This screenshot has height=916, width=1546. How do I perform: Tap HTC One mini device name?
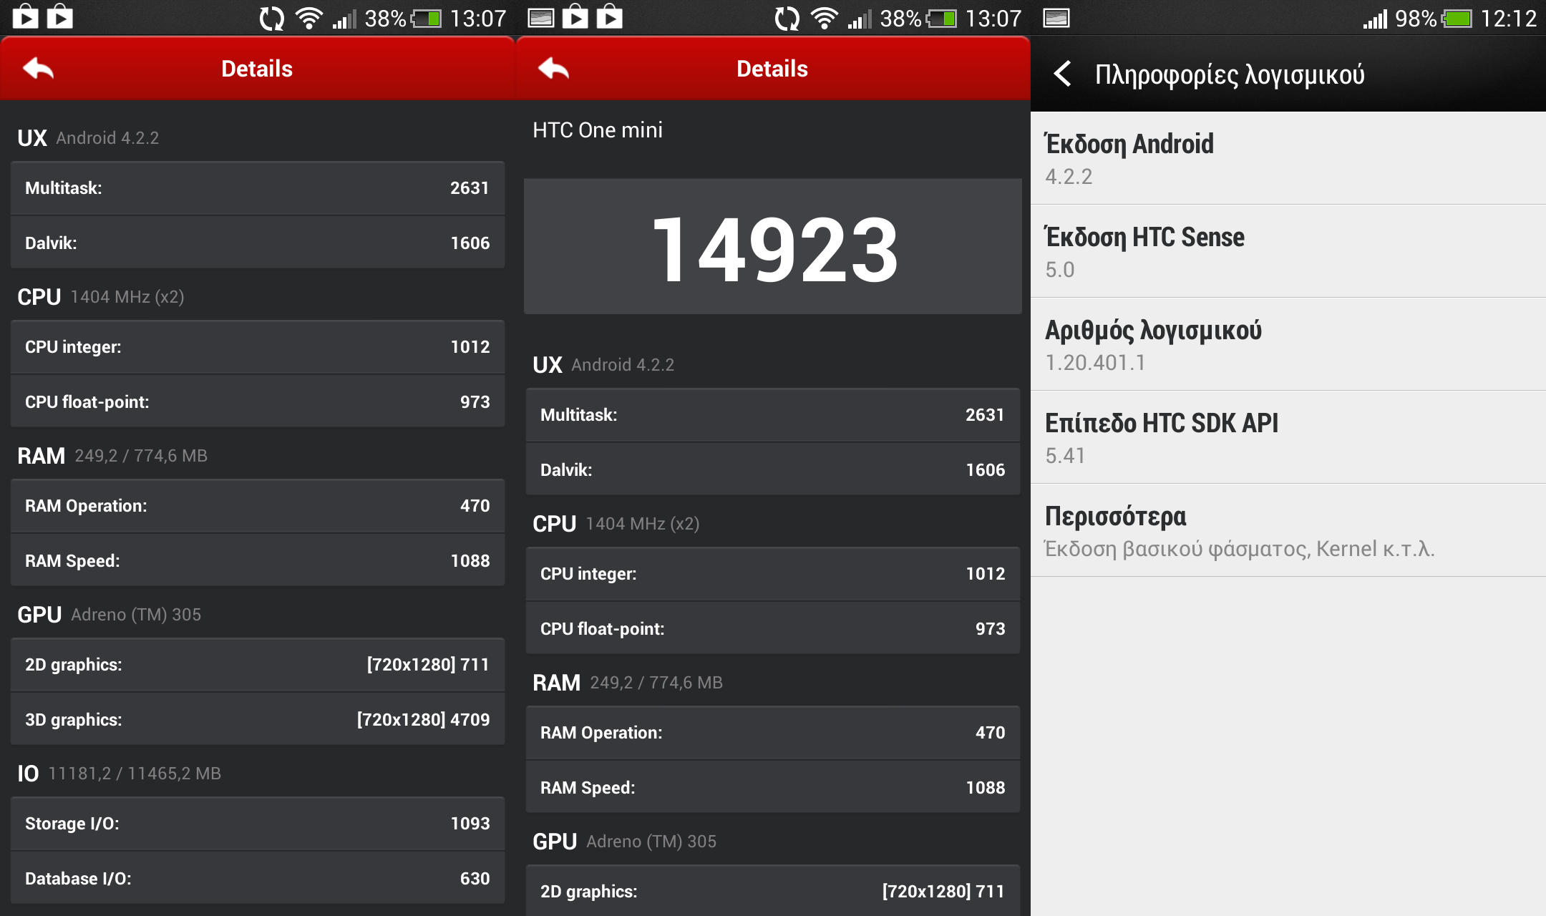tap(598, 130)
